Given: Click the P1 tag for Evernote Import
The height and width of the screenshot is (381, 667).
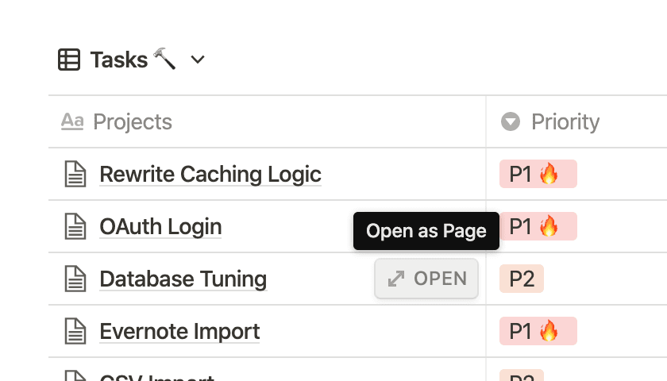Looking at the screenshot, I should click(x=538, y=331).
